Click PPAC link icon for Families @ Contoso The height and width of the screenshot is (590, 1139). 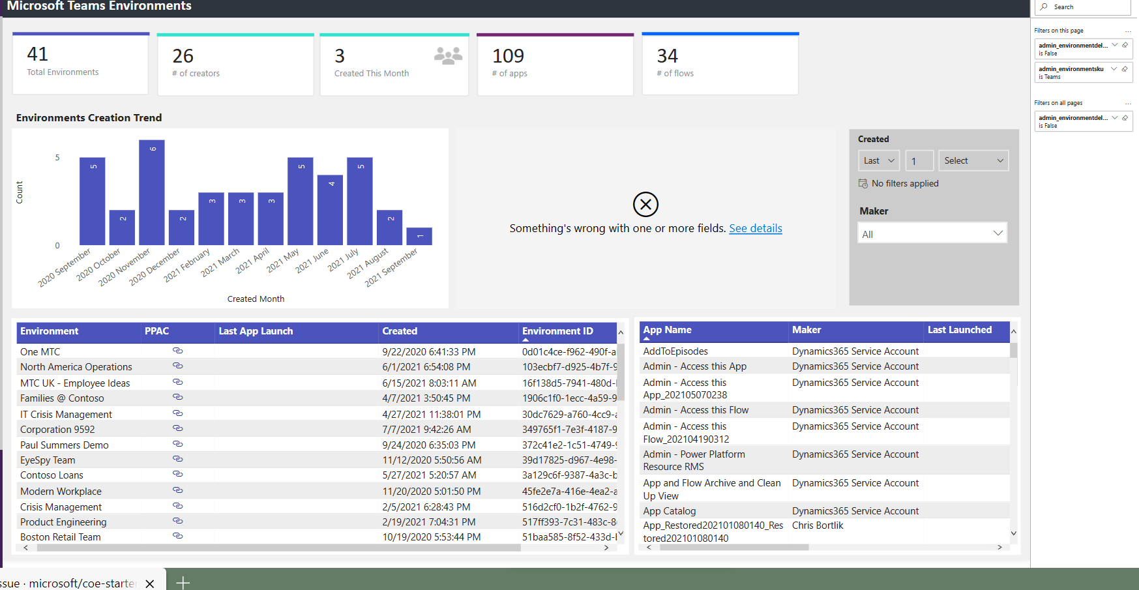(178, 398)
